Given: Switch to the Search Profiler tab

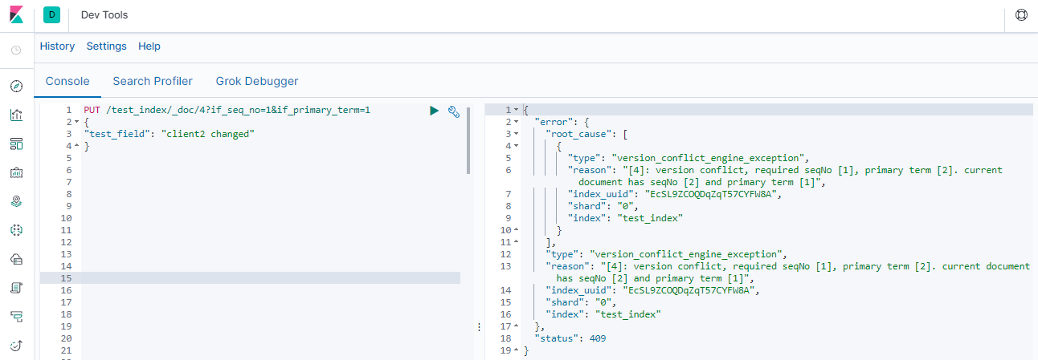Looking at the screenshot, I should pyautogui.click(x=153, y=81).
